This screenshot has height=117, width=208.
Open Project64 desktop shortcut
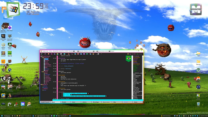tap(10, 105)
